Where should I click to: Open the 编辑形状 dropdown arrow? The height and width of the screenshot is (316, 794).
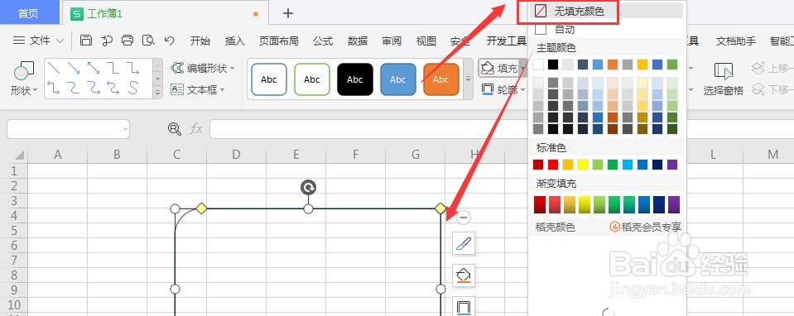pos(233,69)
